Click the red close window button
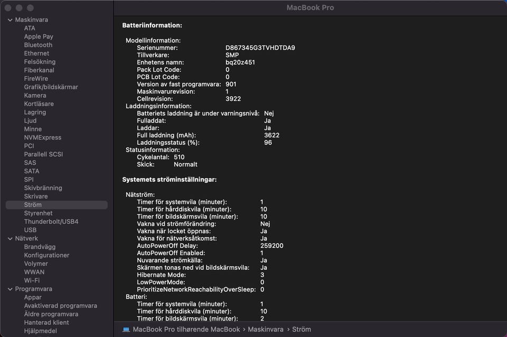Screen dimensions: 507x337 pyautogui.click(x=8, y=8)
